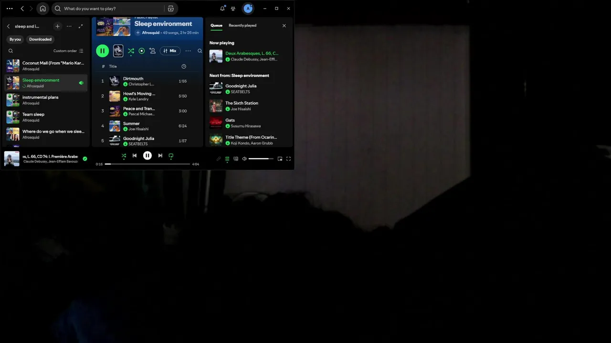Viewport: 611px width, 343px height.
Task: Switch to Queue tab
Action: tap(216, 25)
